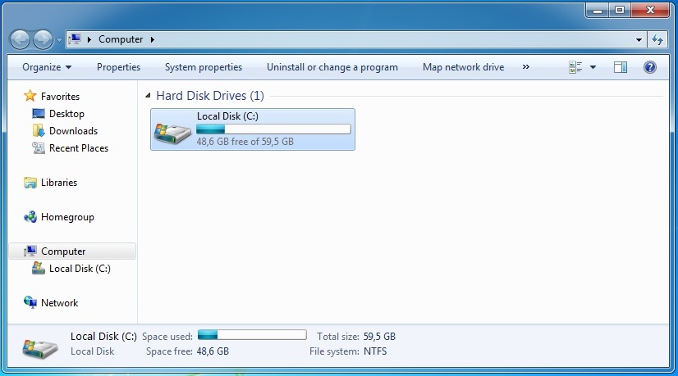Open Network in navigation pane
This screenshot has width=678, height=376.
tap(60, 303)
